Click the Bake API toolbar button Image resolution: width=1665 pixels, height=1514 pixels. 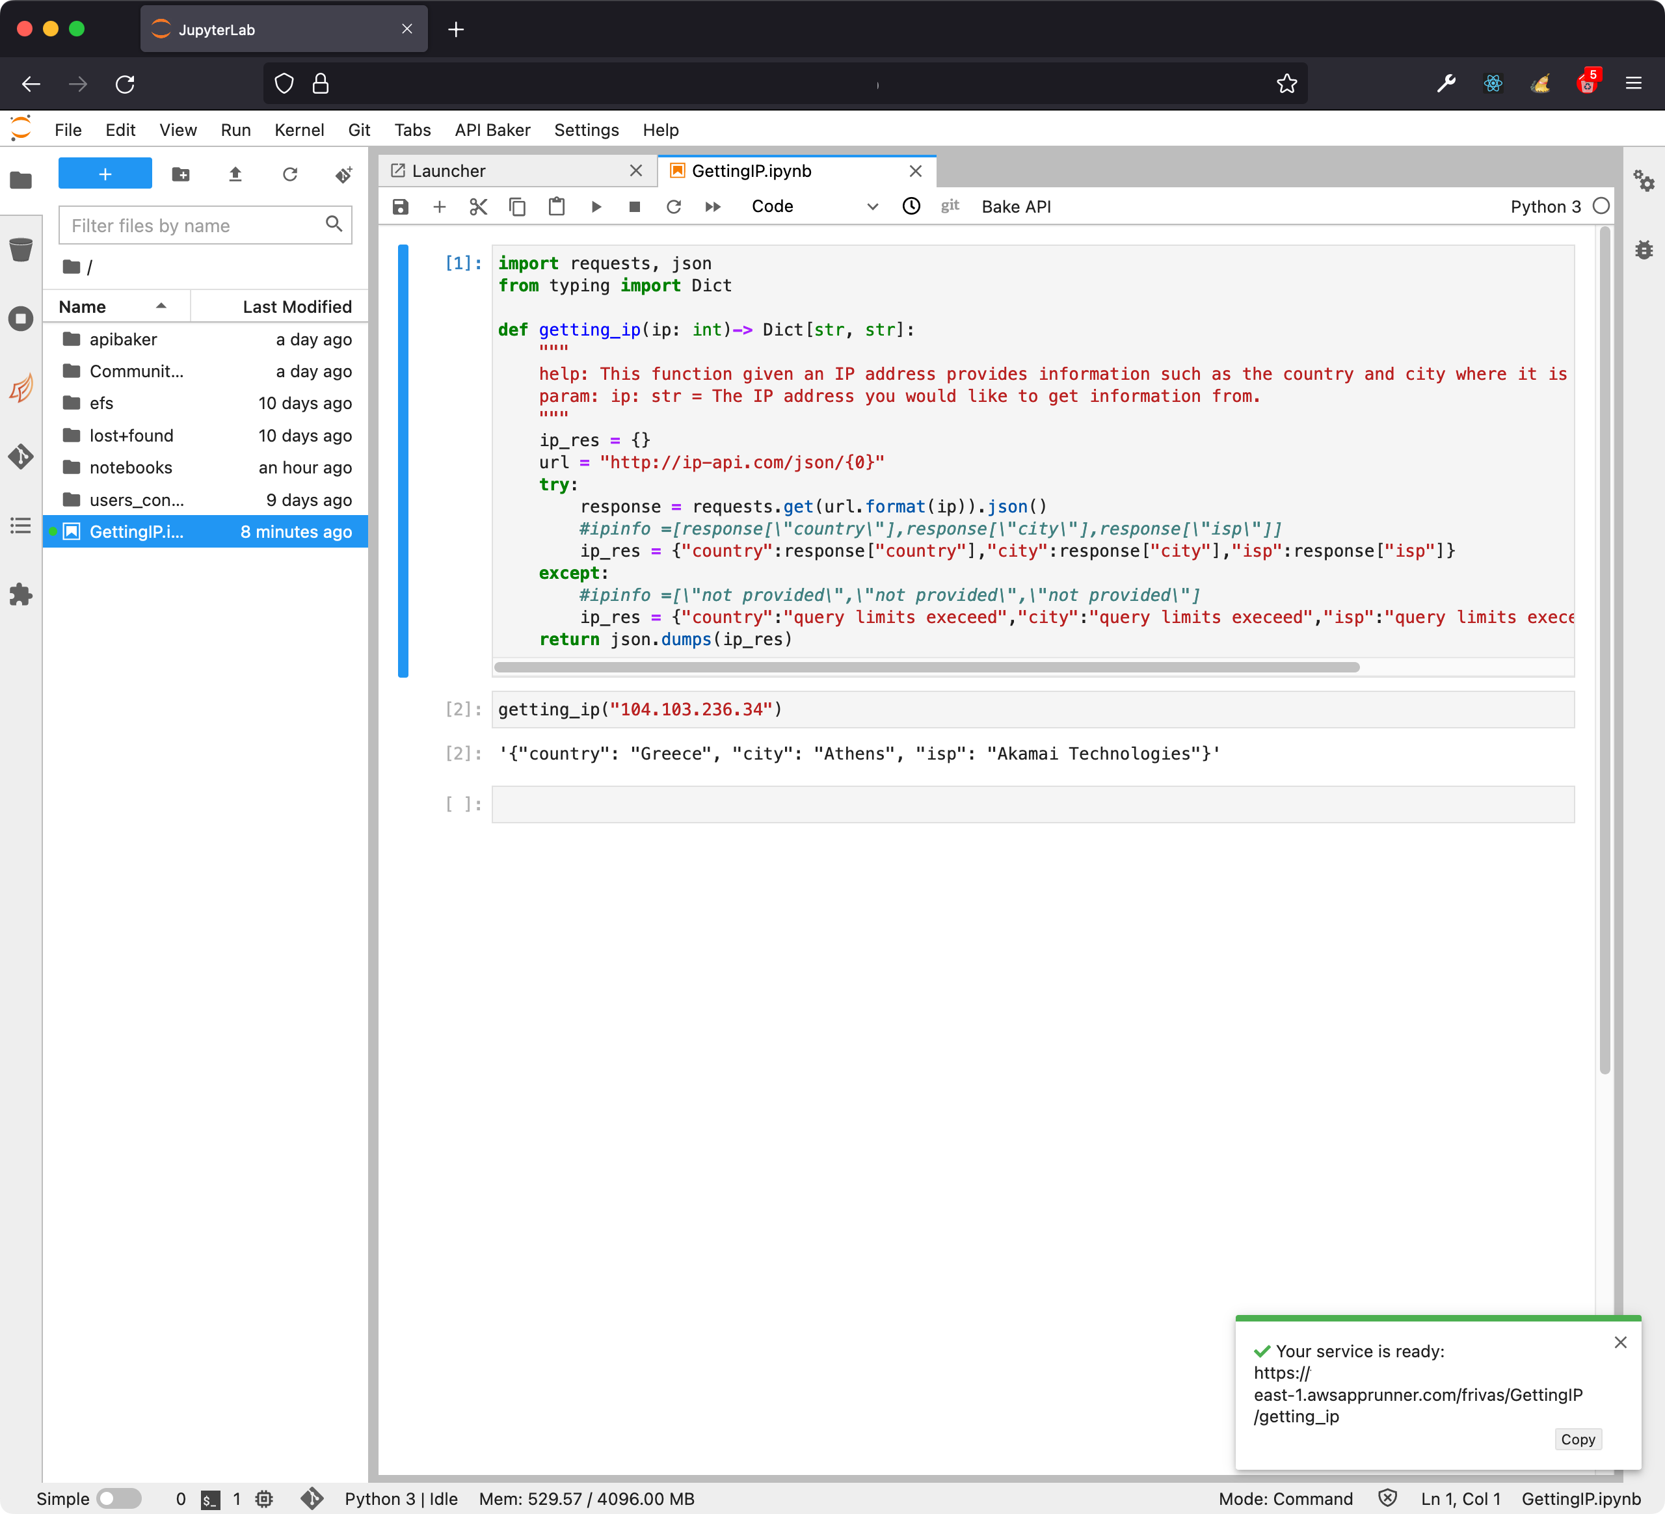point(1016,207)
